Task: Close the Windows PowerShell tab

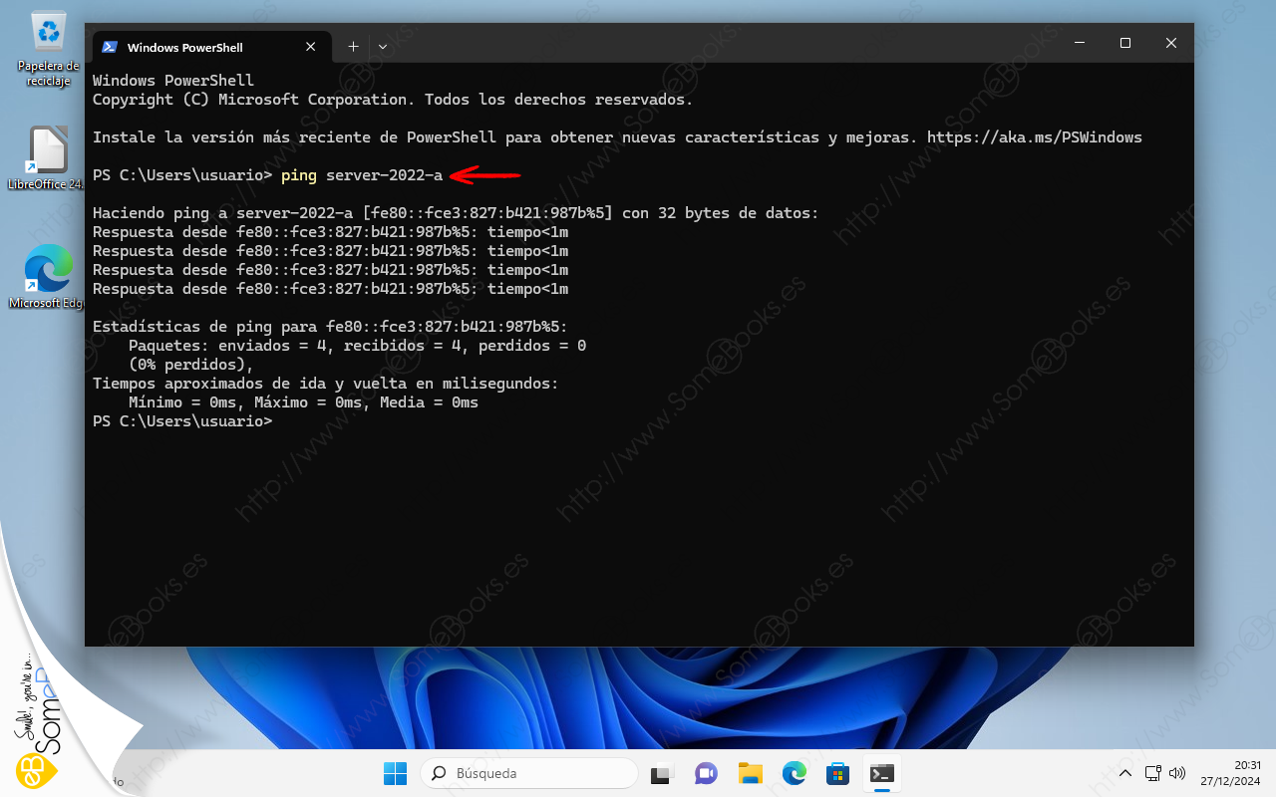Action: coord(311,47)
